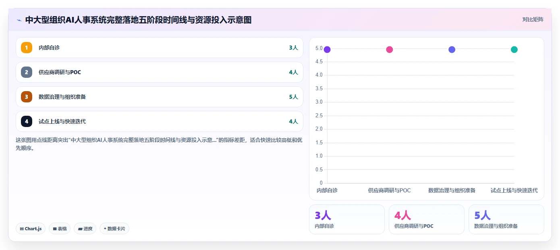Click the title icon beside the heading

[x=19, y=20]
